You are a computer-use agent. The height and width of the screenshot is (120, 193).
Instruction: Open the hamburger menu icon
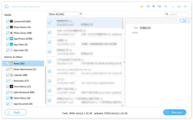coord(166,6)
